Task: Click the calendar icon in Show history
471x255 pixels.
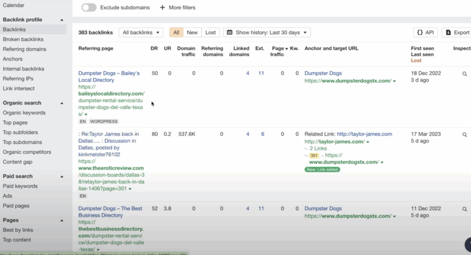Action: pyautogui.click(x=230, y=33)
